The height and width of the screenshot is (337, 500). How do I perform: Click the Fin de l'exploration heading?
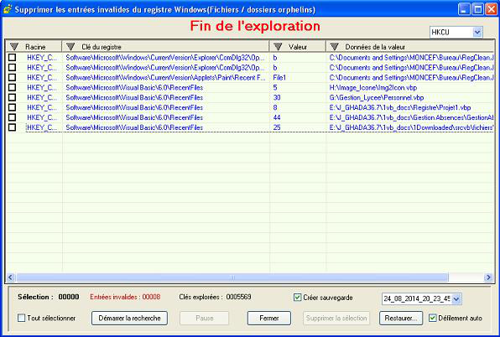pos(255,26)
